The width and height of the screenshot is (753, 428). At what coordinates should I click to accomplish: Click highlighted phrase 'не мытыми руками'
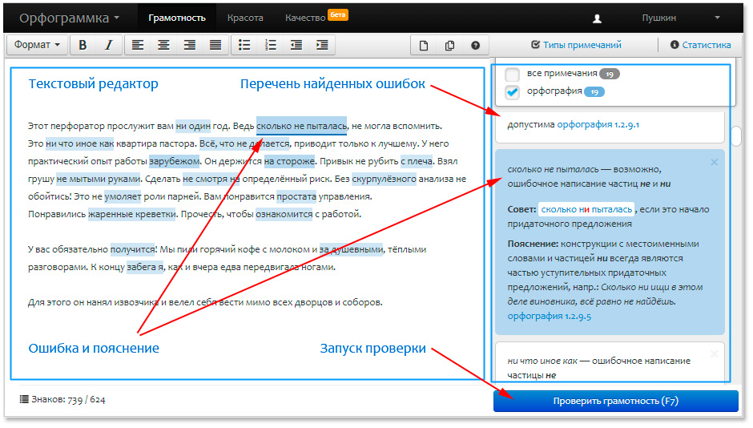point(98,180)
